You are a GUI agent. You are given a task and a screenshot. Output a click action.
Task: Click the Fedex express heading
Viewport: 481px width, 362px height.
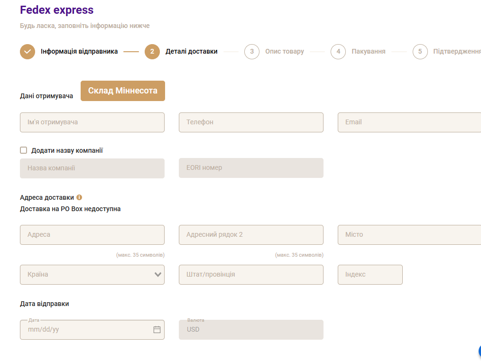[57, 10]
